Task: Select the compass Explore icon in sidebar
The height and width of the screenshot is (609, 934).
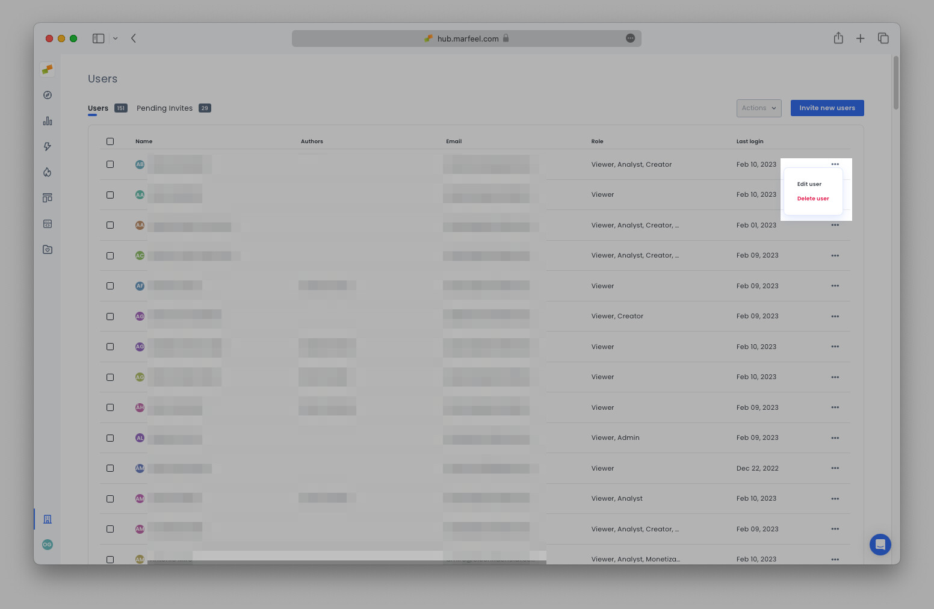Action: pyautogui.click(x=47, y=94)
